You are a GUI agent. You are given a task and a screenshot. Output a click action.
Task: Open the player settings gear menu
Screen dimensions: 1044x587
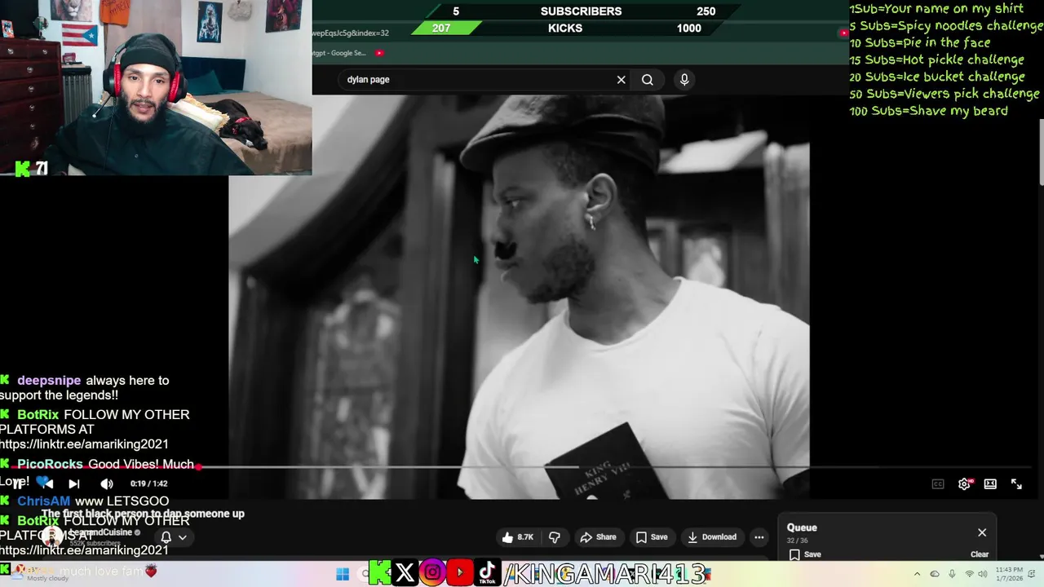[x=964, y=484]
